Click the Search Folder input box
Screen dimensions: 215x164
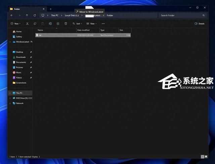pos(181,15)
